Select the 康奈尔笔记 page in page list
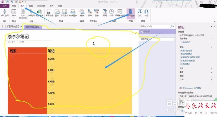 (x=157, y=39)
